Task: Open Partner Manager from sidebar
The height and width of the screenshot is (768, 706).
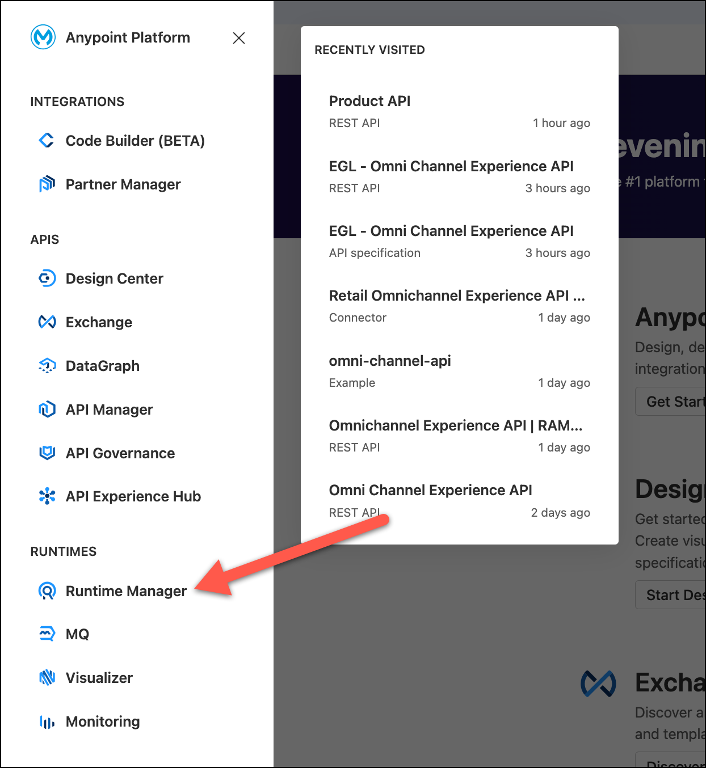Action: click(123, 184)
